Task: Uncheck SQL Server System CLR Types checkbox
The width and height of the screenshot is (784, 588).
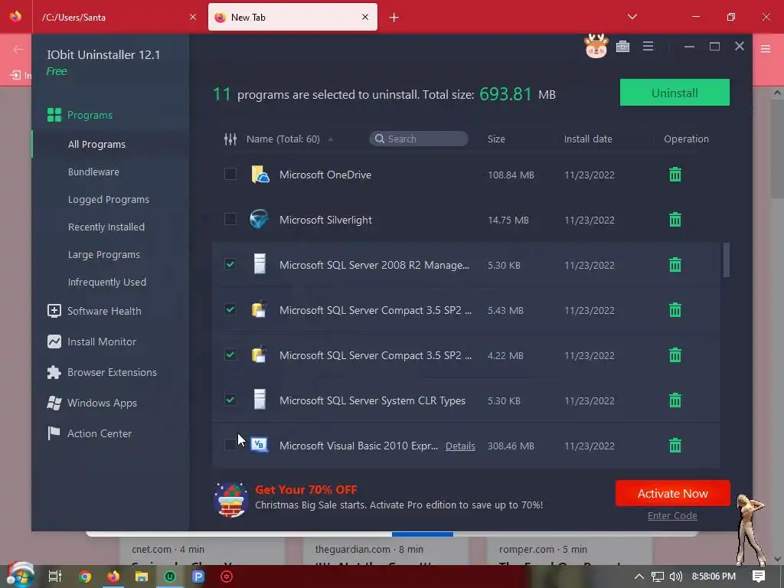Action: pos(230,400)
